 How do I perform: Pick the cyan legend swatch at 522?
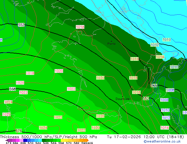(x=40, y=140)
